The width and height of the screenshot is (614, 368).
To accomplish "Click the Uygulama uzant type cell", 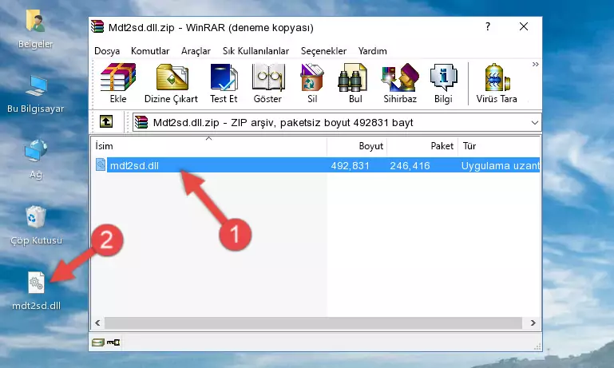I will pyautogui.click(x=500, y=165).
